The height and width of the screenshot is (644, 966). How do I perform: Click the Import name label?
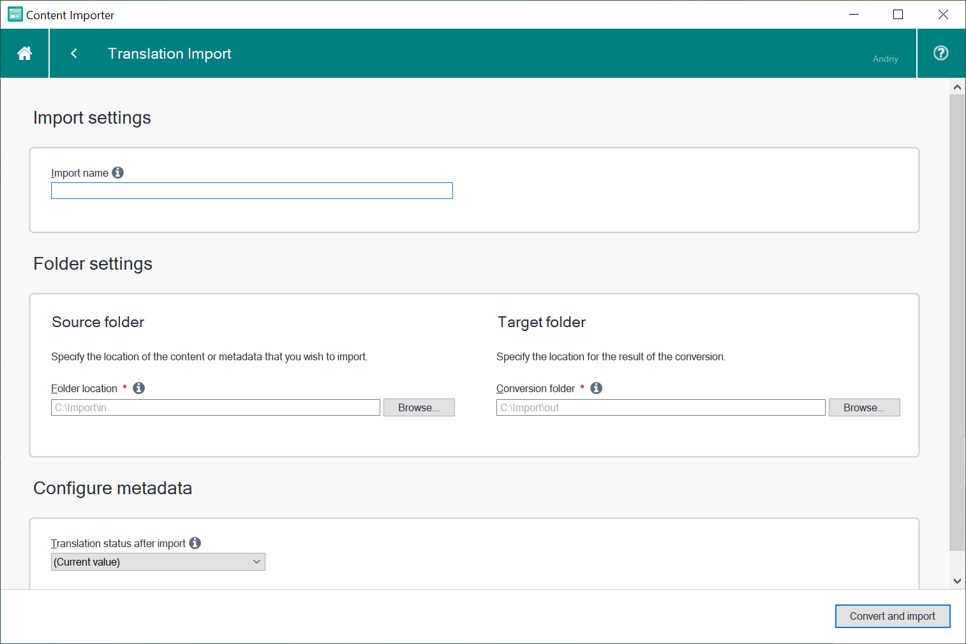point(80,173)
